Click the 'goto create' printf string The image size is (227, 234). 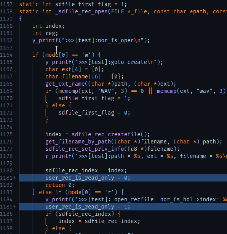pyautogui.click(x=116, y=62)
